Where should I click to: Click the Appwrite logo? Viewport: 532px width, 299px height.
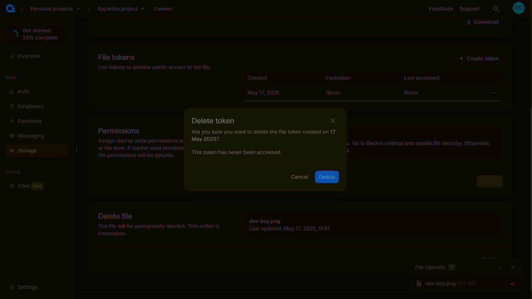tap(10, 8)
